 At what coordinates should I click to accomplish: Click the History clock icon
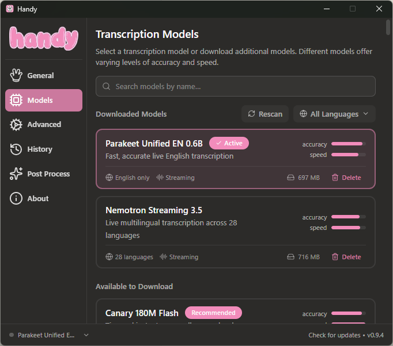(16, 149)
